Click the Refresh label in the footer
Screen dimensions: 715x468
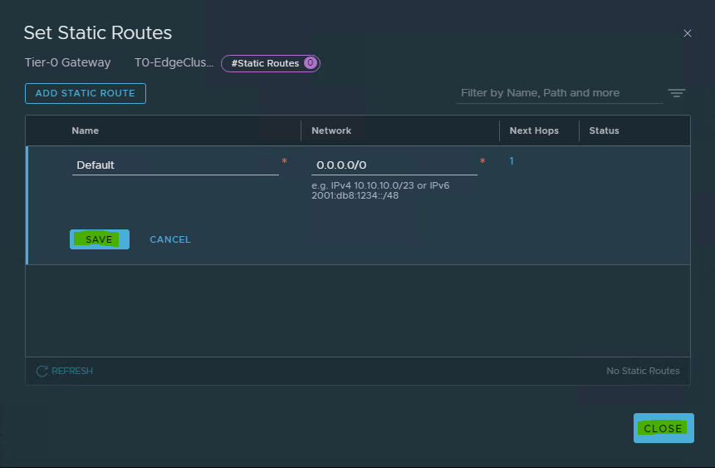pyautogui.click(x=72, y=371)
